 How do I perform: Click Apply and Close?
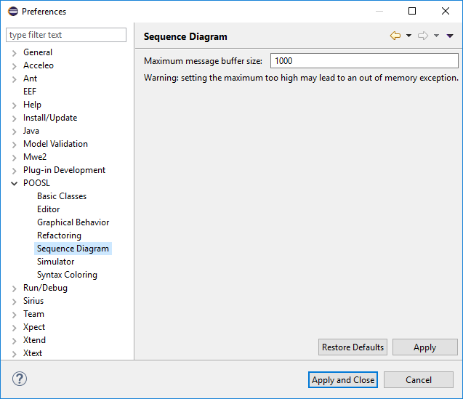tap(343, 379)
